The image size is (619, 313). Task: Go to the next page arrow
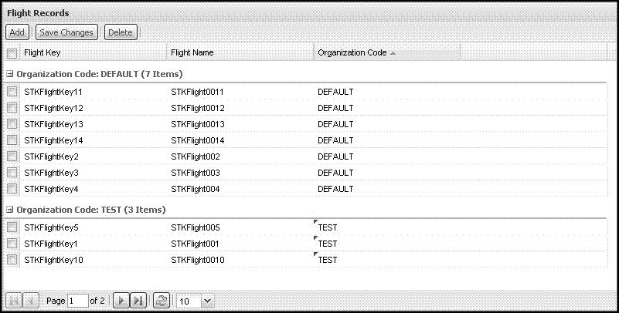[x=121, y=301]
